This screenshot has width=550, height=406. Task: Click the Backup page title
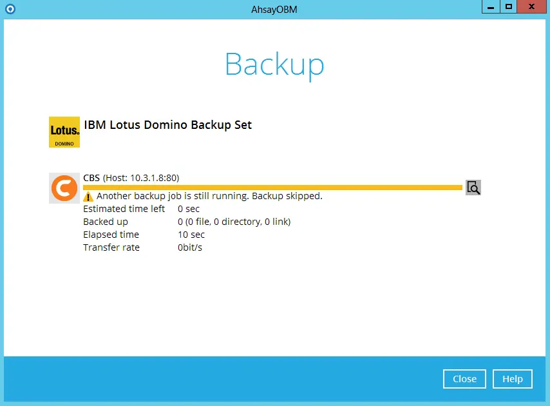click(x=274, y=64)
